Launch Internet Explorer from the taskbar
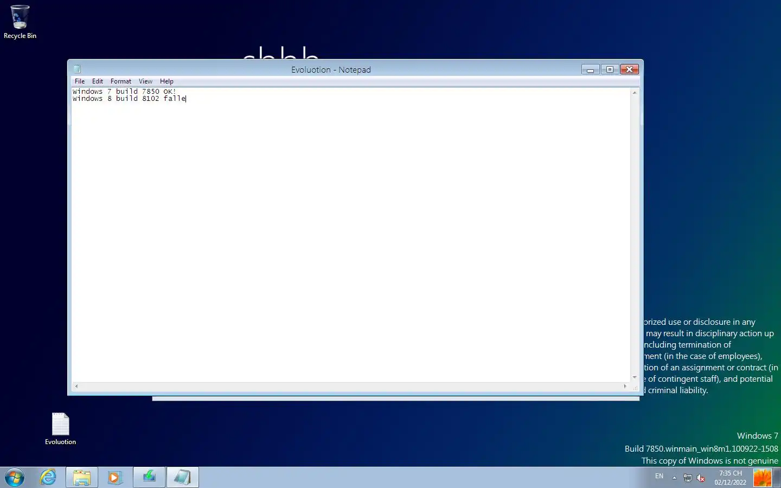The width and height of the screenshot is (781, 488). click(x=48, y=477)
